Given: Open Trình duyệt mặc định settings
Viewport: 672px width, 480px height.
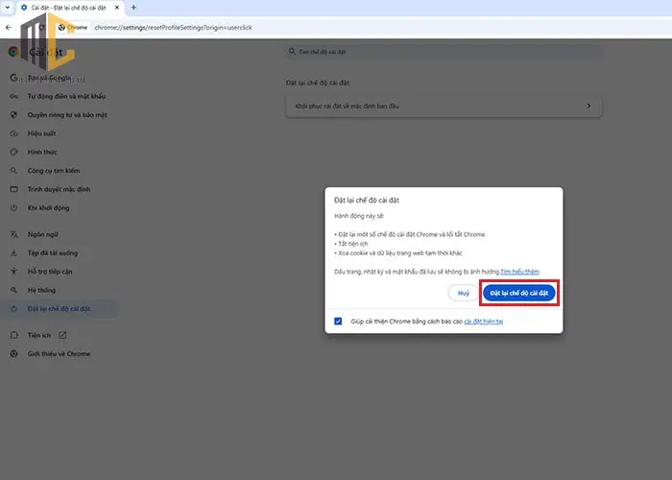Looking at the screenshot, I should [x=59, y=189].
